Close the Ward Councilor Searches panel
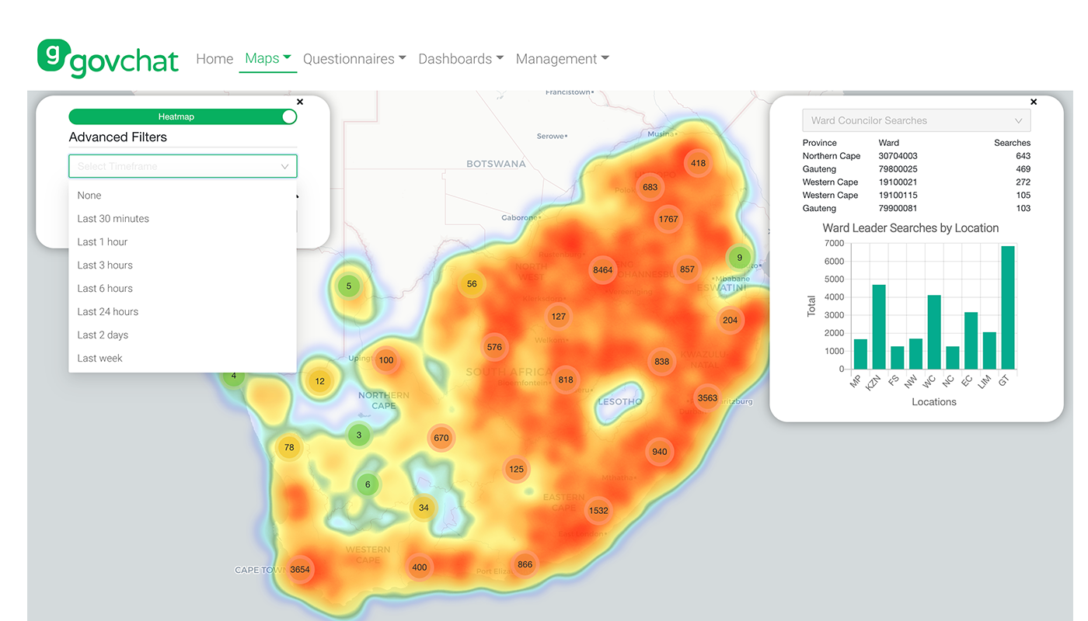The width and height of the screenshot is (1088, 621). point(1034,102)
